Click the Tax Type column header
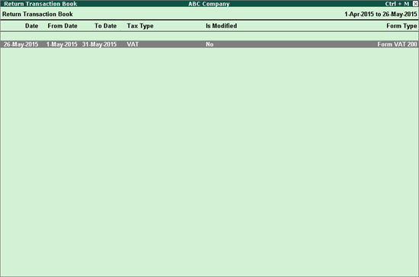The image size is (419, 277). [140, 26]
